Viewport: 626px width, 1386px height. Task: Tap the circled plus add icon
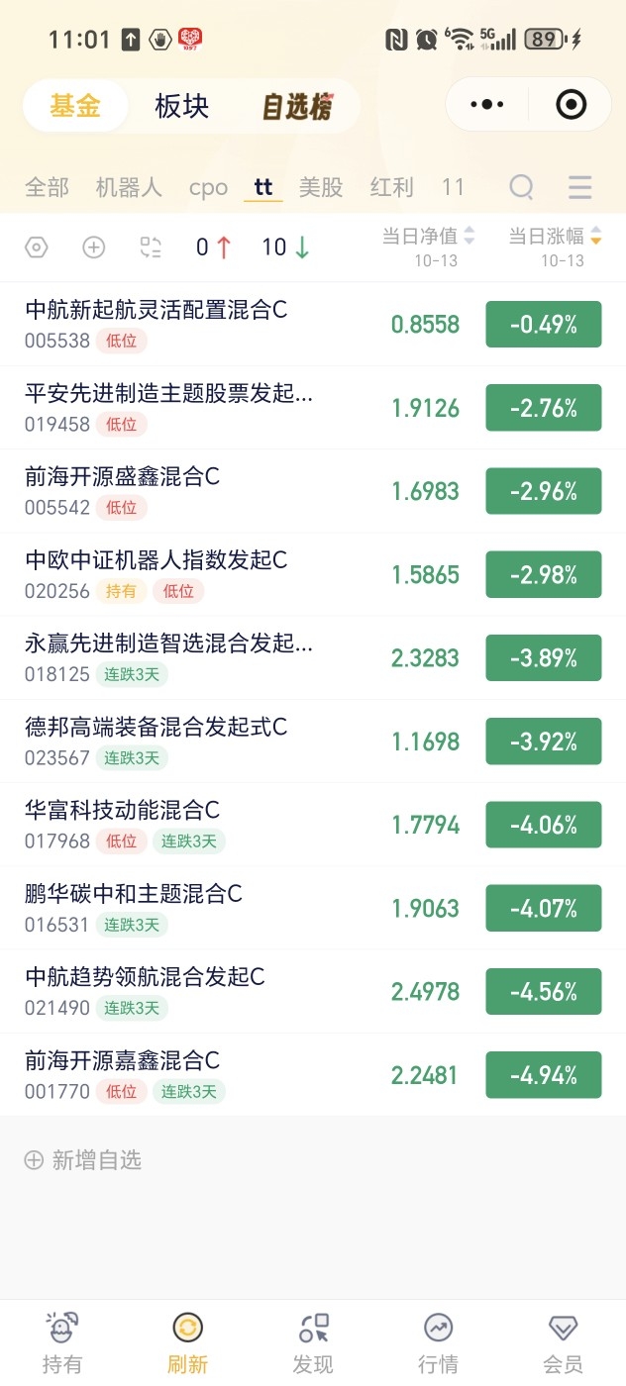coord(93,247)
